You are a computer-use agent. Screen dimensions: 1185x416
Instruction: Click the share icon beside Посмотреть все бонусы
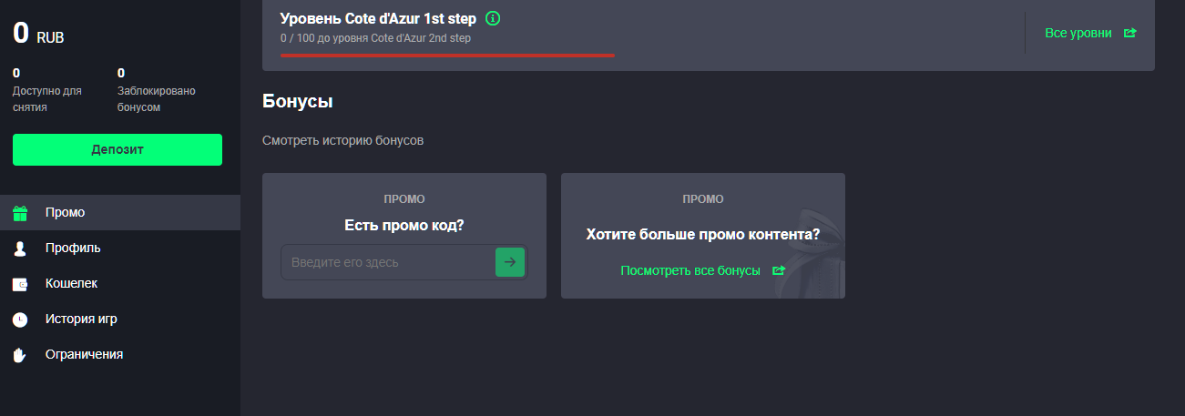point(778,270)
